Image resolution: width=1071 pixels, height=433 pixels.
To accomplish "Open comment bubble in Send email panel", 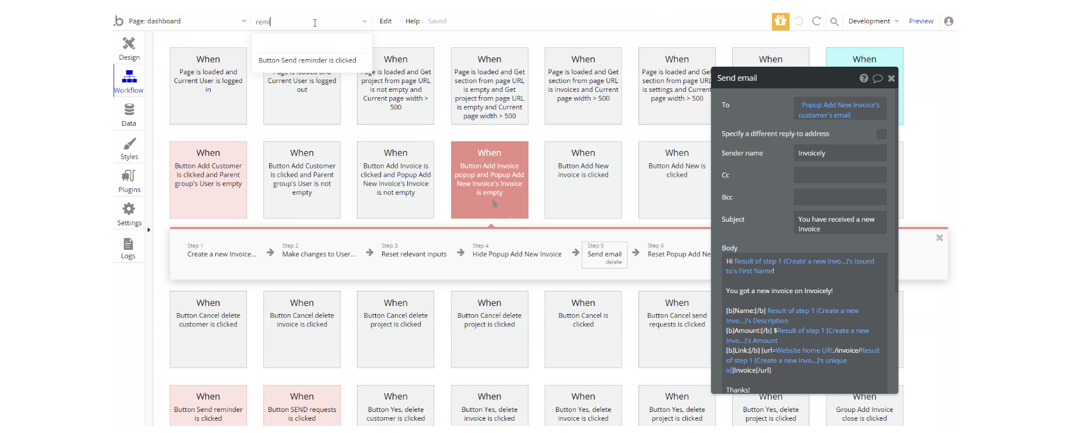I will tap(877, 78).
